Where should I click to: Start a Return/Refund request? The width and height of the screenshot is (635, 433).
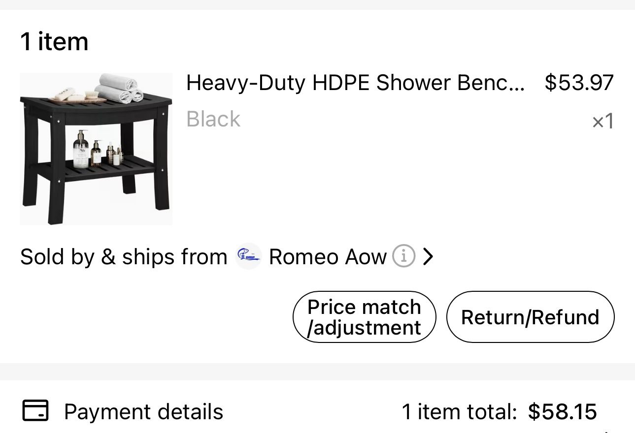[530, 316]
